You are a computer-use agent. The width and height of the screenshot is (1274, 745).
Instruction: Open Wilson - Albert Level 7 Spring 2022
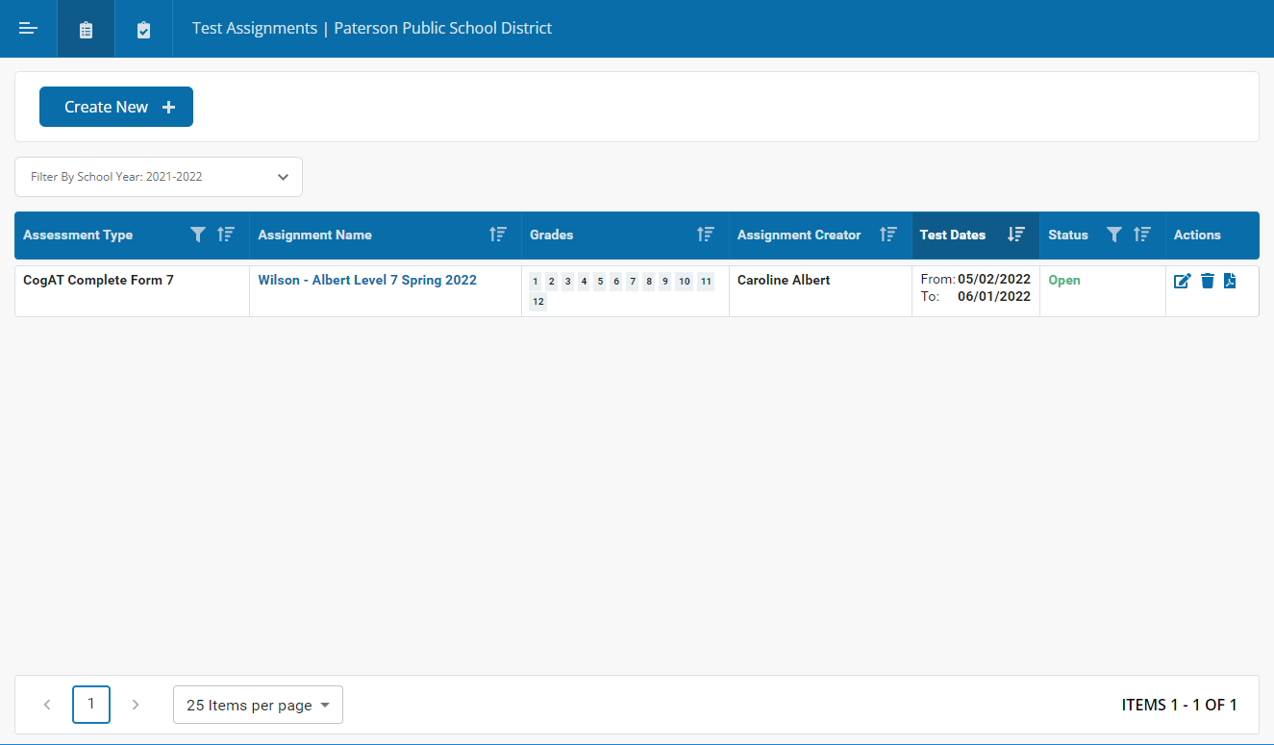pyautogui.click(x=367, y=280)
